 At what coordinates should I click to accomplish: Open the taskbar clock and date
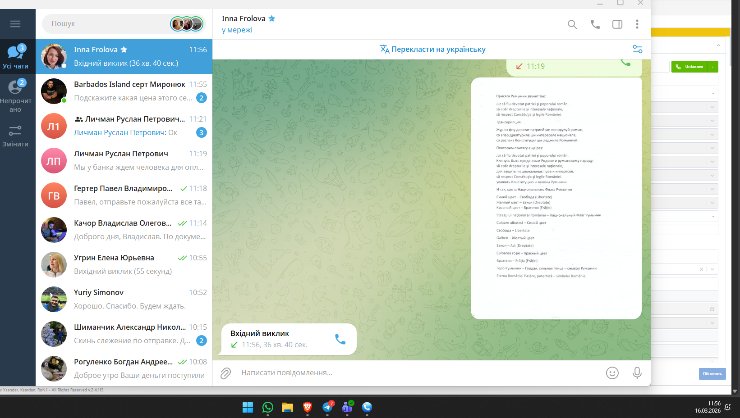coord(708,407)
